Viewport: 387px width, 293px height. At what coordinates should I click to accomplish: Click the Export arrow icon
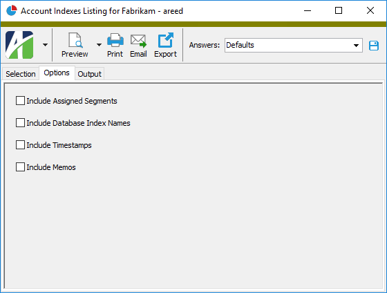(x=166, y=40)
